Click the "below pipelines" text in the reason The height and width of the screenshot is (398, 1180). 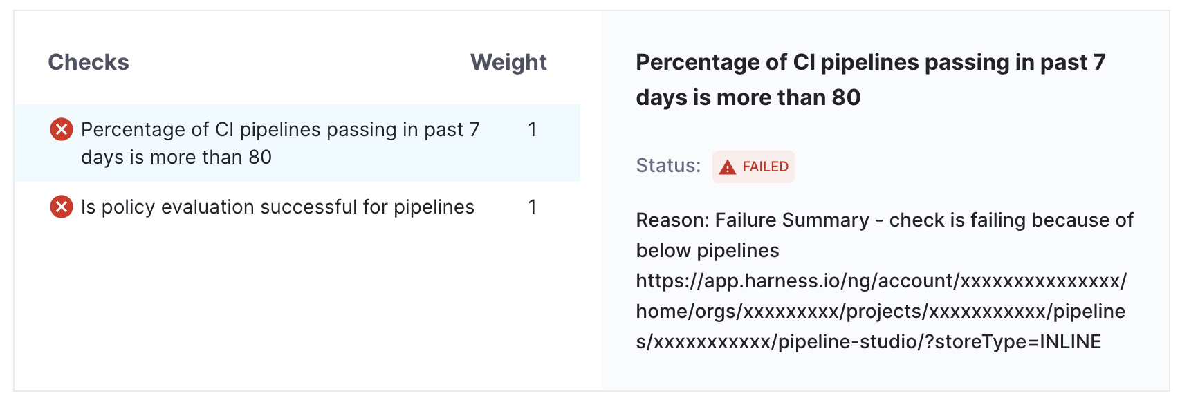[708, 250]
